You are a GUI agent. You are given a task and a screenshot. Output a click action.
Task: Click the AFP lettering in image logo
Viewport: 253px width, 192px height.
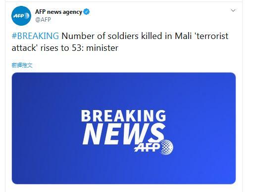click(x=147, y=148)
